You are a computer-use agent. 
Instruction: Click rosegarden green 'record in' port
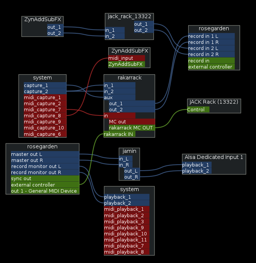pos(211,61)
